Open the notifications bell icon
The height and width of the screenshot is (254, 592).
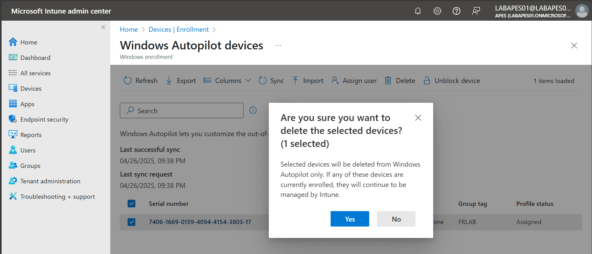[x=418, y=11]
